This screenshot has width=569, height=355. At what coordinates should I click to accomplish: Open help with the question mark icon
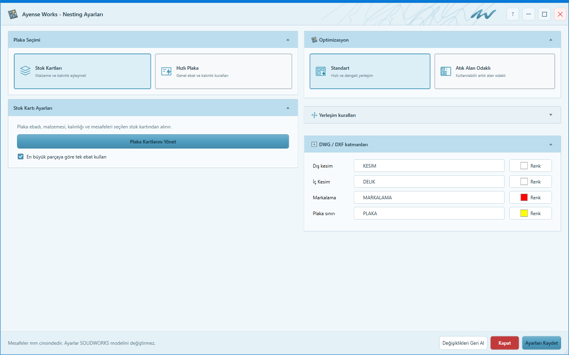pos(513,14)
